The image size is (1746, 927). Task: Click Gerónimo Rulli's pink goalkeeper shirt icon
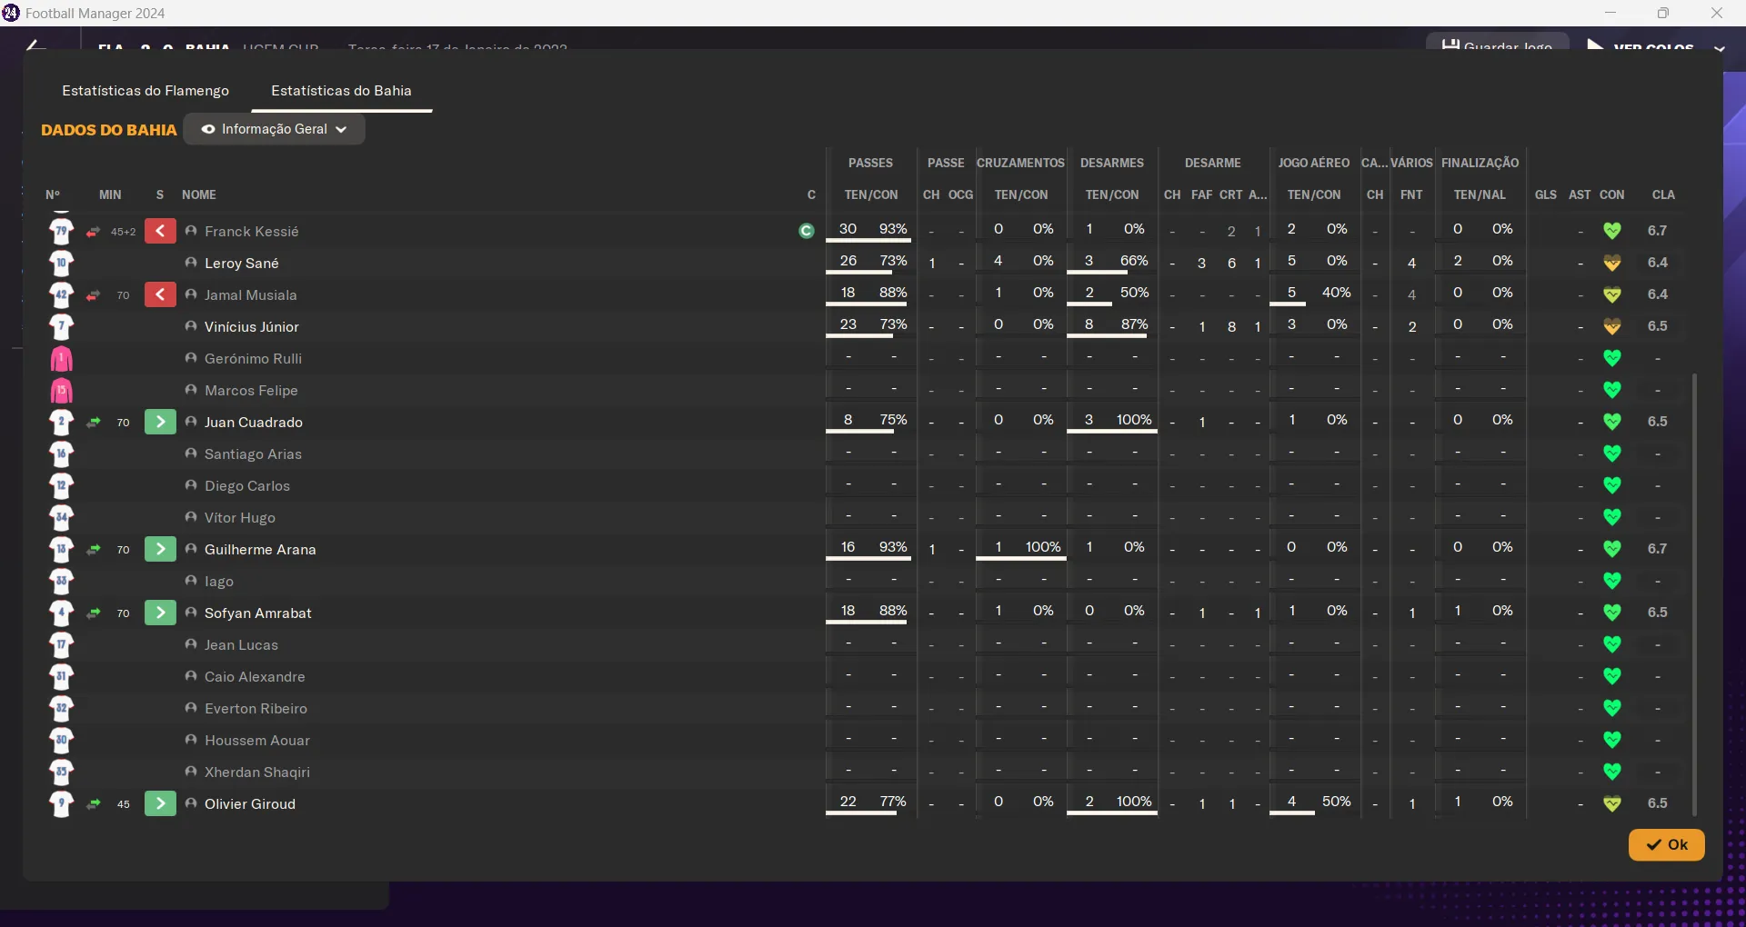pyautogui.click(x=61, y=358)
